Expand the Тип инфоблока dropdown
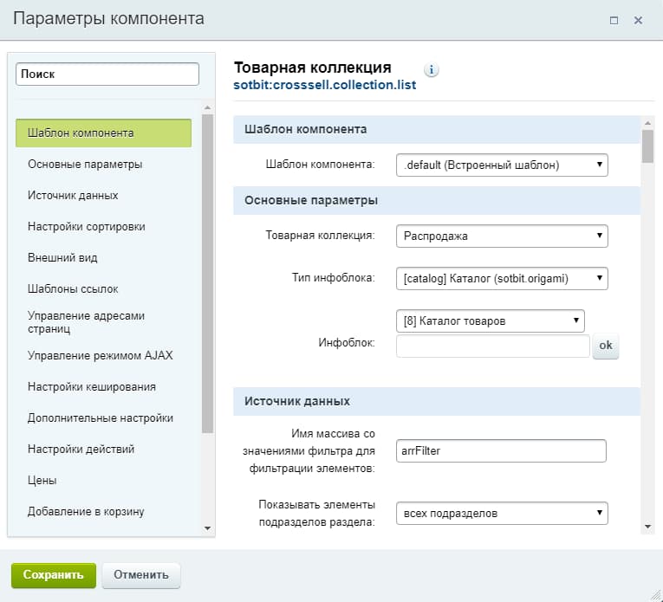Viewport: 663px width, 602px height. point(502,278)
